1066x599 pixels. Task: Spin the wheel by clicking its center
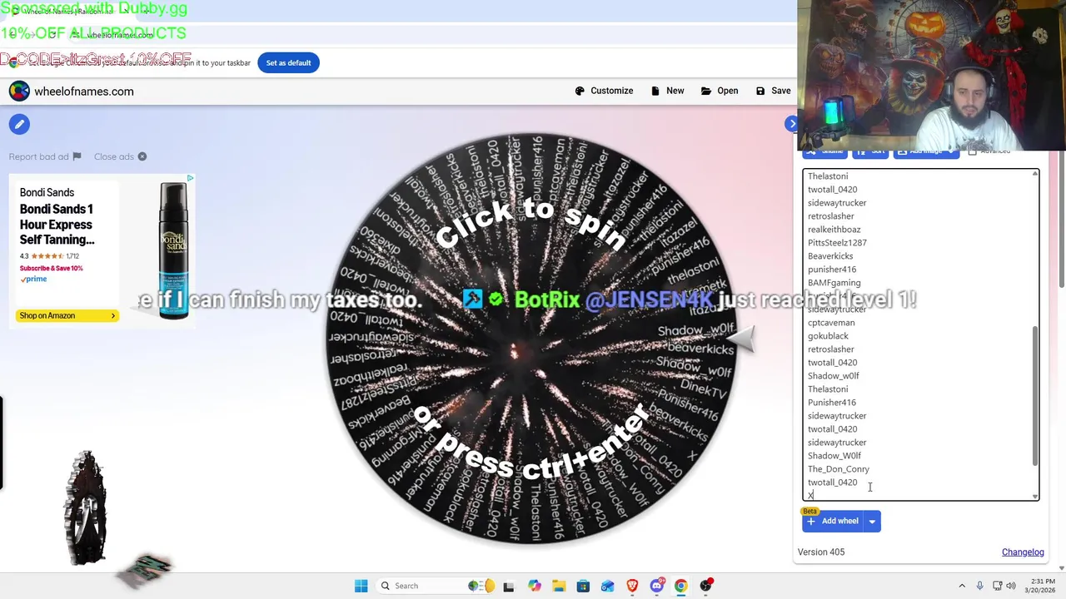pos(531,339)
